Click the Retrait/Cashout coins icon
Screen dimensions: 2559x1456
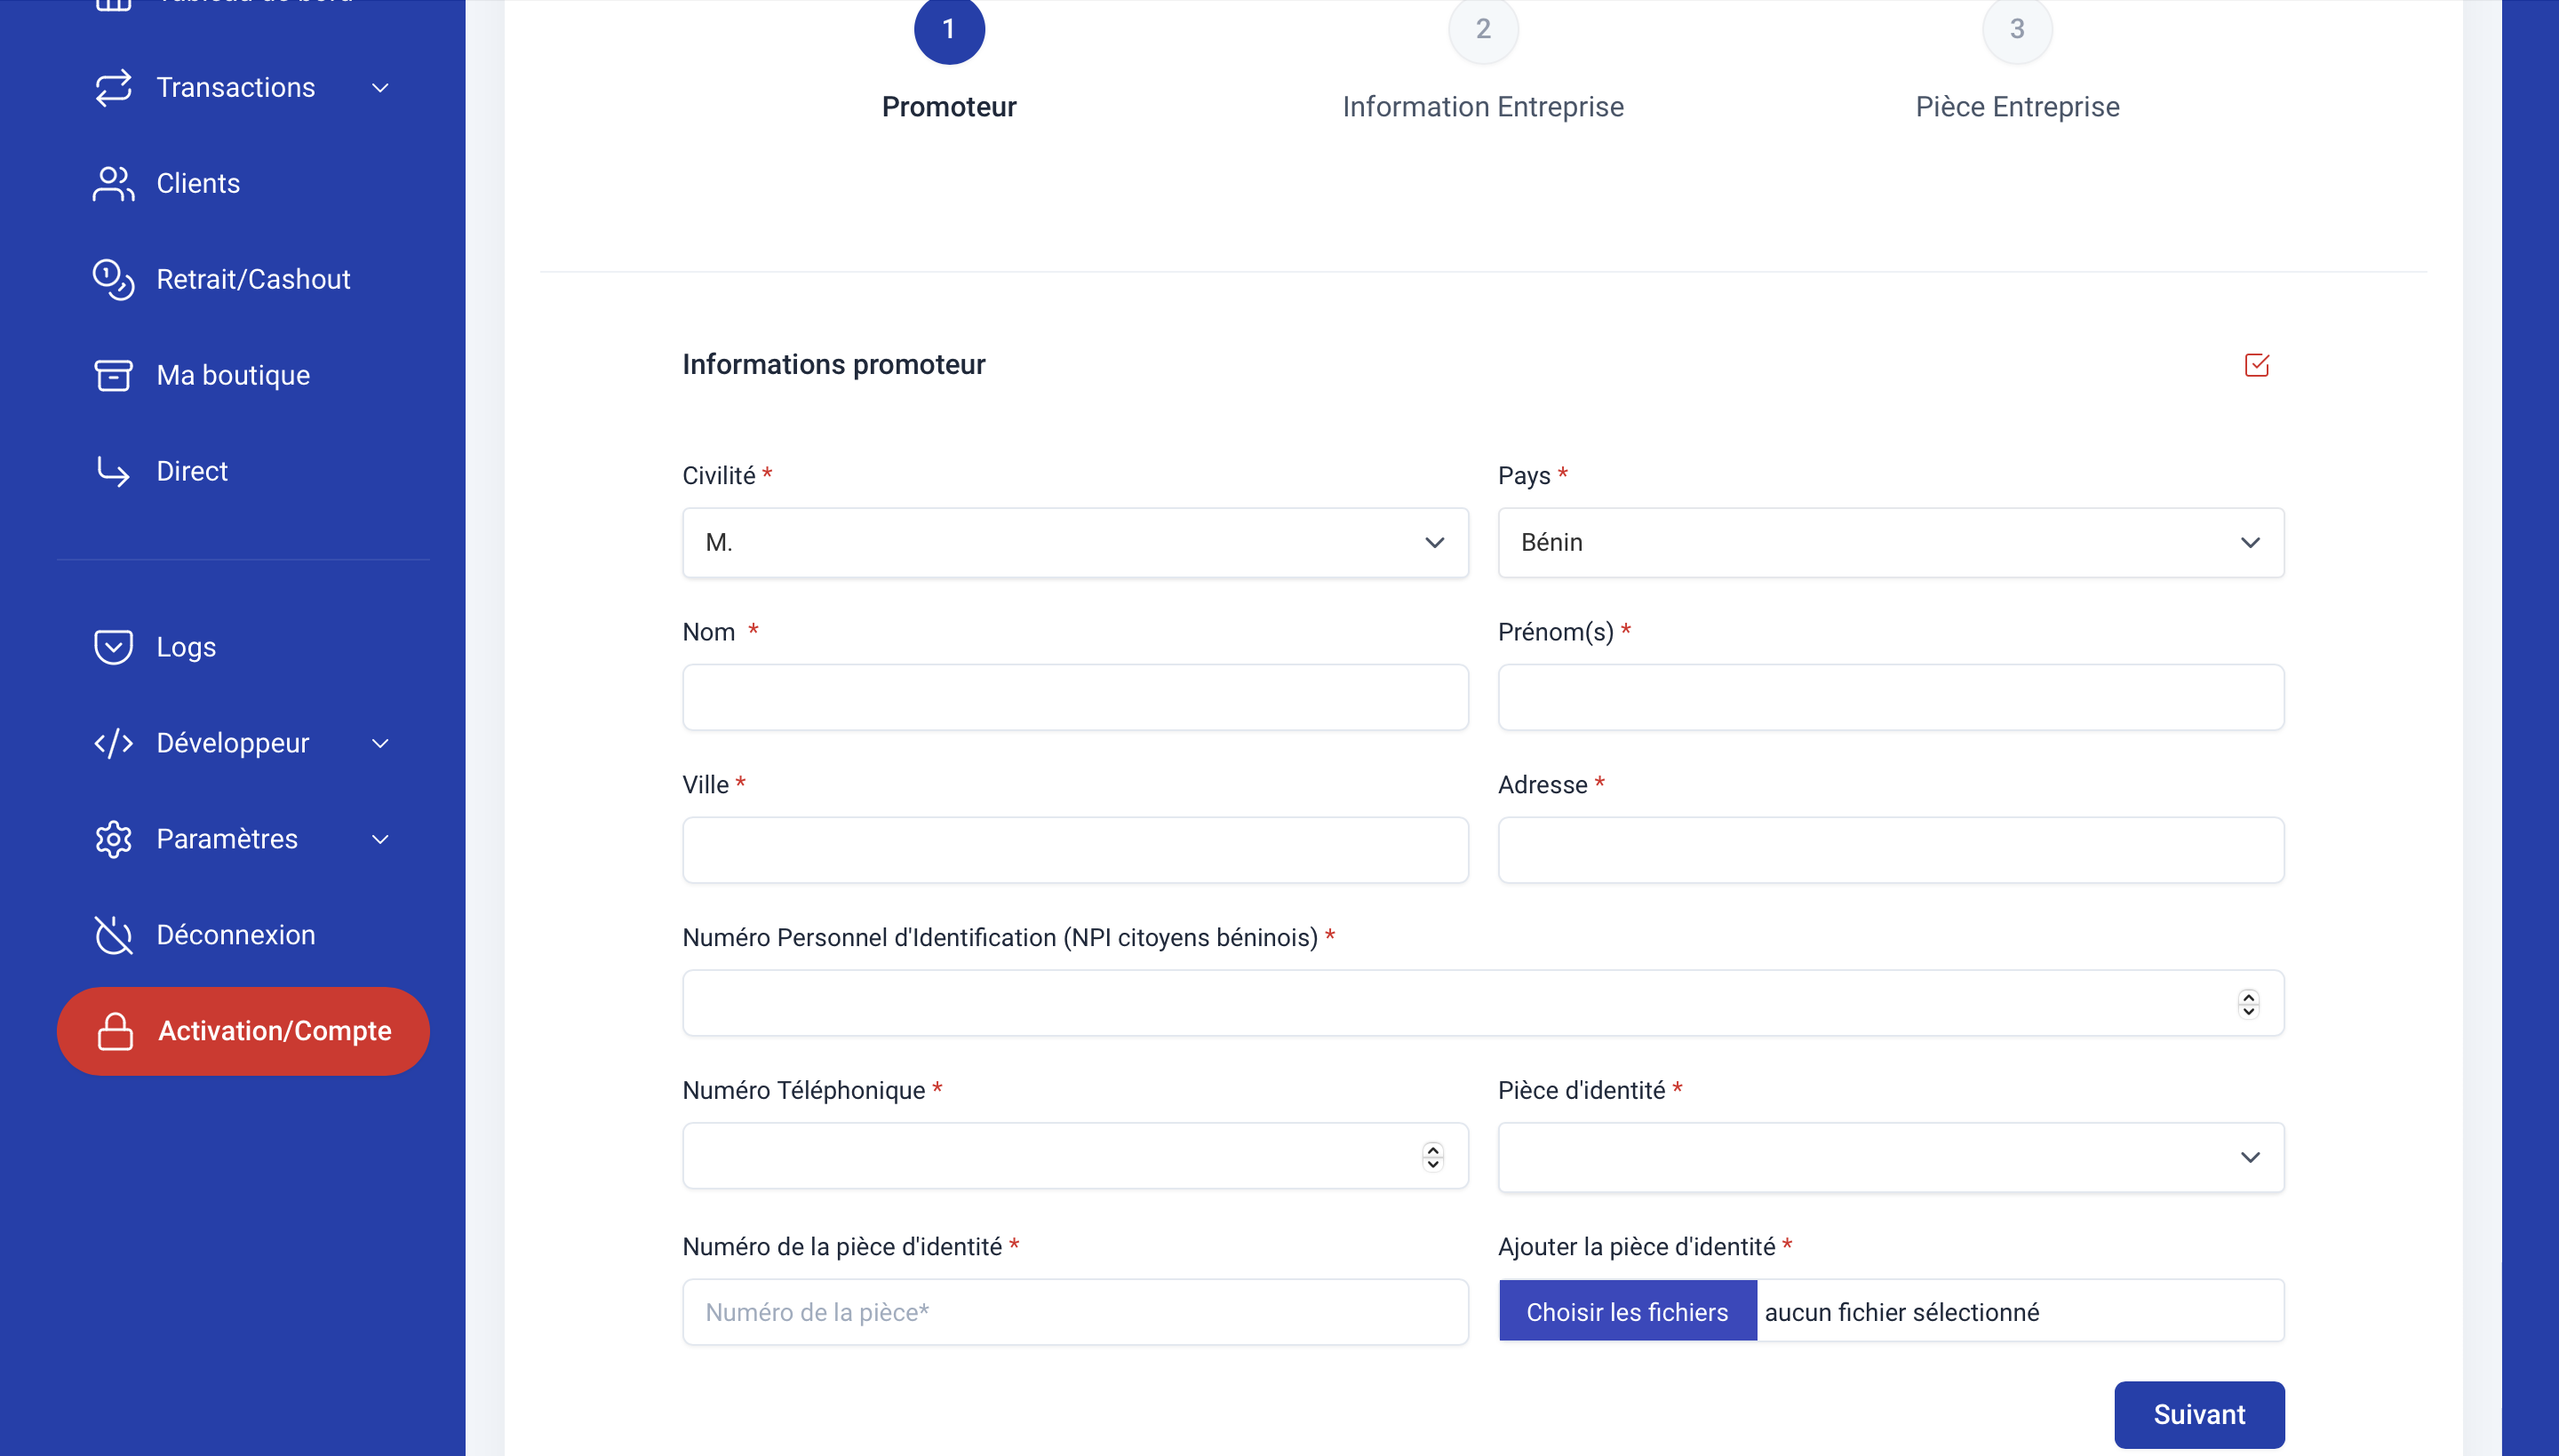pyautogui.click(x=113, y=280)
